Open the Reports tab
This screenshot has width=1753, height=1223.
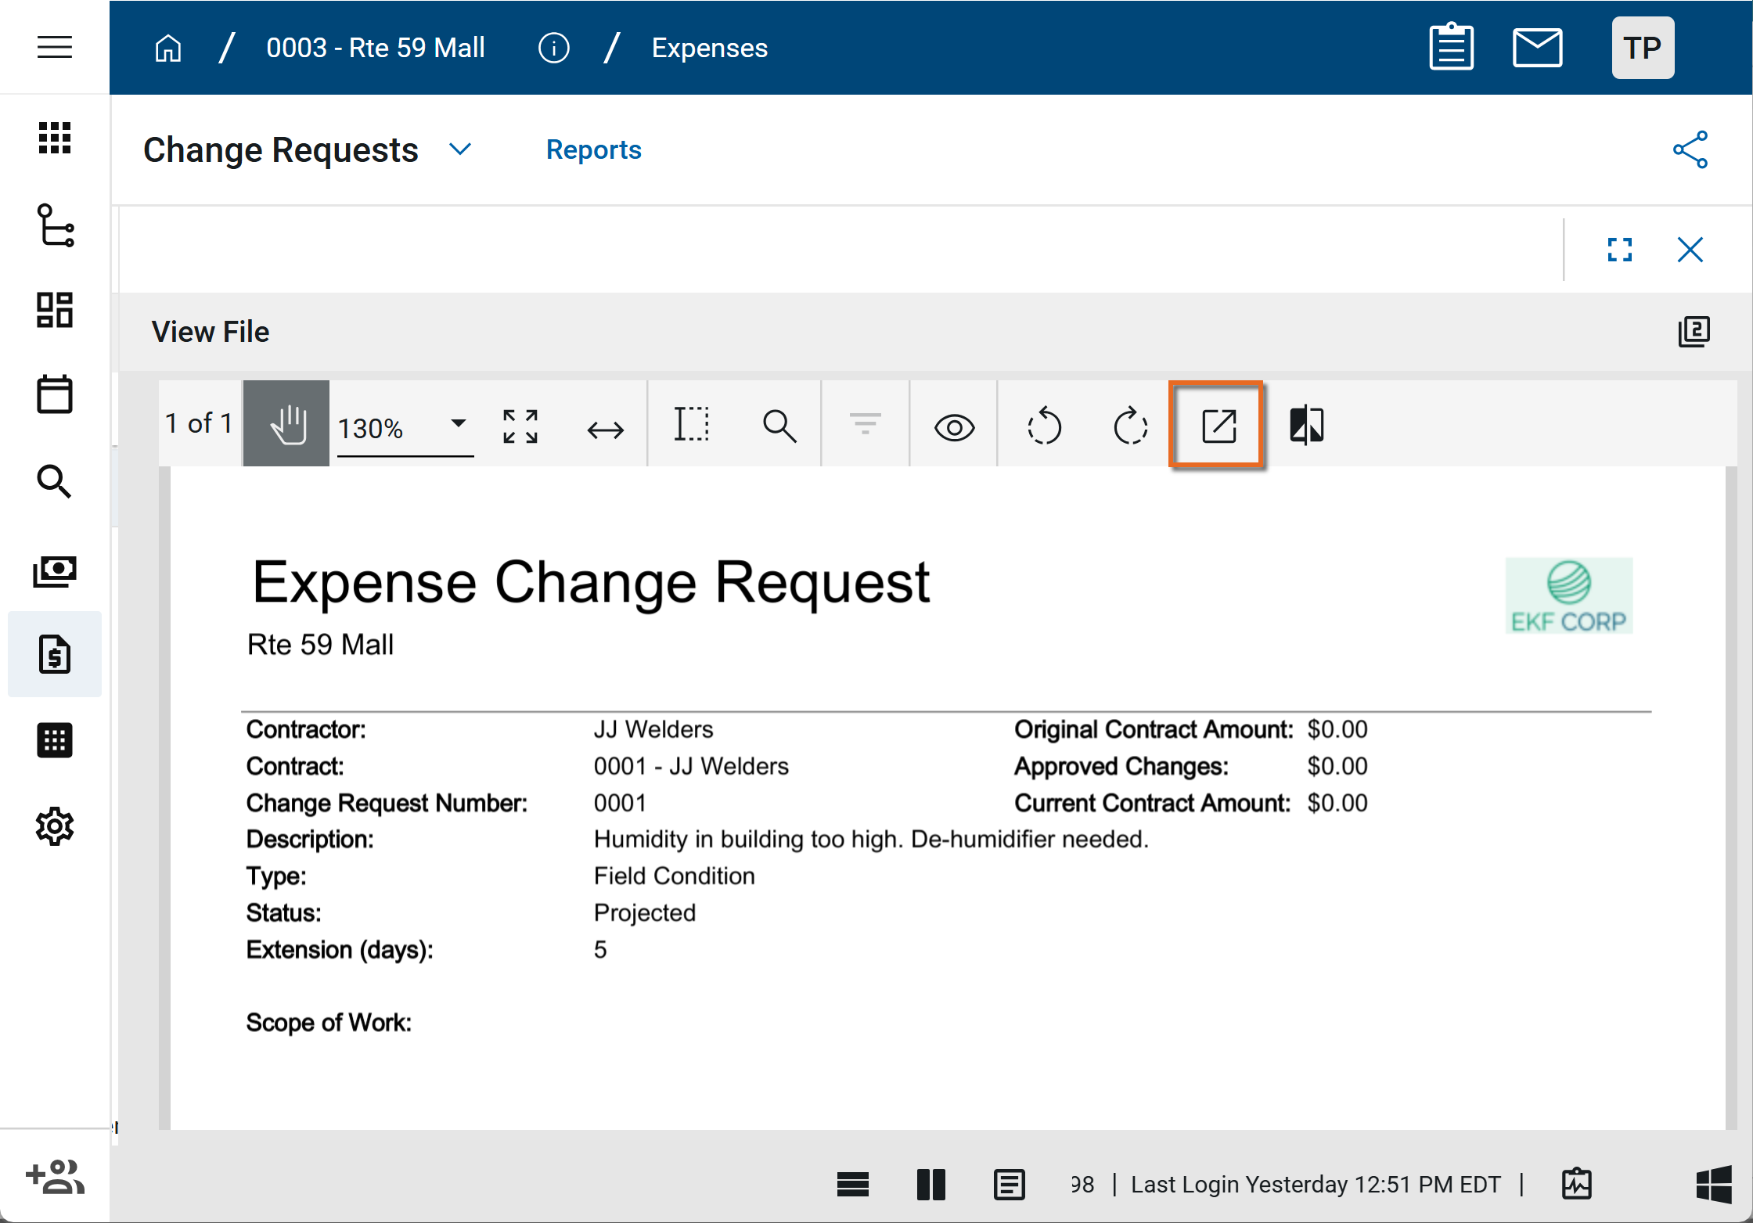click(x=593, y=149)
